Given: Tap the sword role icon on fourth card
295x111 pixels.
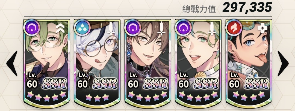Looking at the screenshot, I should pyautogui.click(x=212, y=28).
